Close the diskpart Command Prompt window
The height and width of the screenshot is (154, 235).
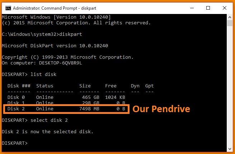click(x=225, y=8)
